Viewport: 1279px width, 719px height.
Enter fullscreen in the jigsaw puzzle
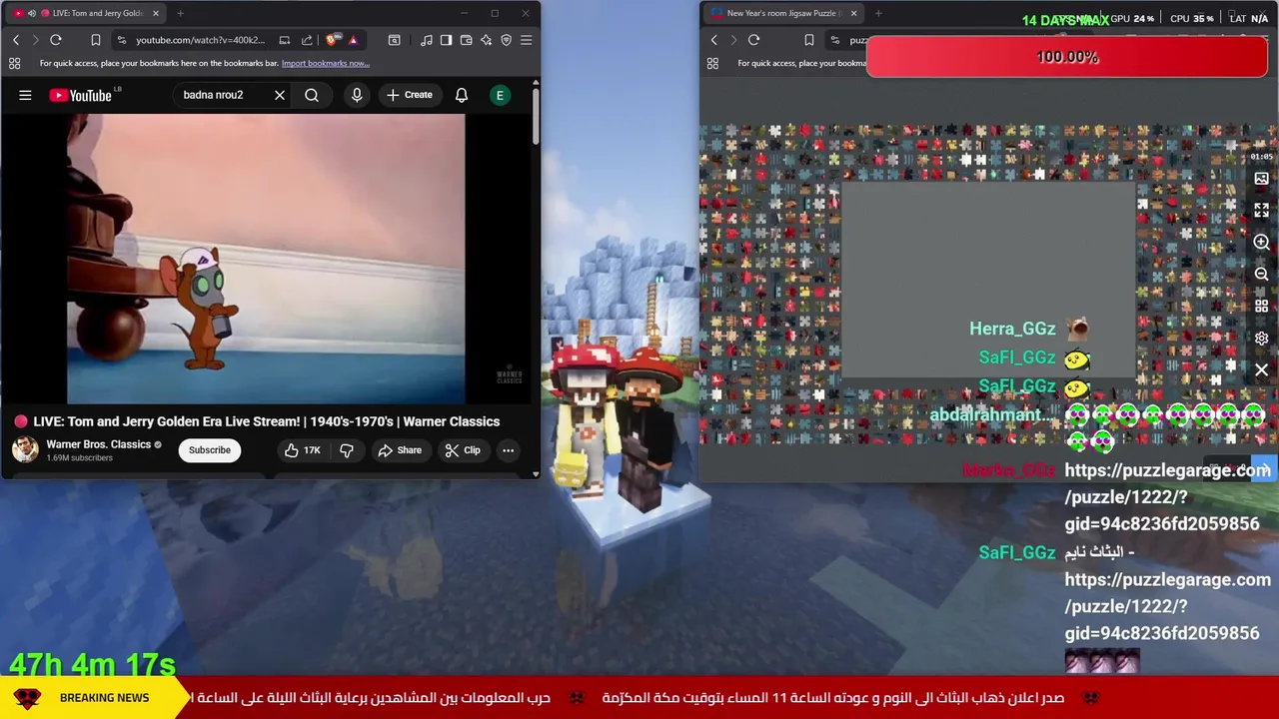(1261, 210)
